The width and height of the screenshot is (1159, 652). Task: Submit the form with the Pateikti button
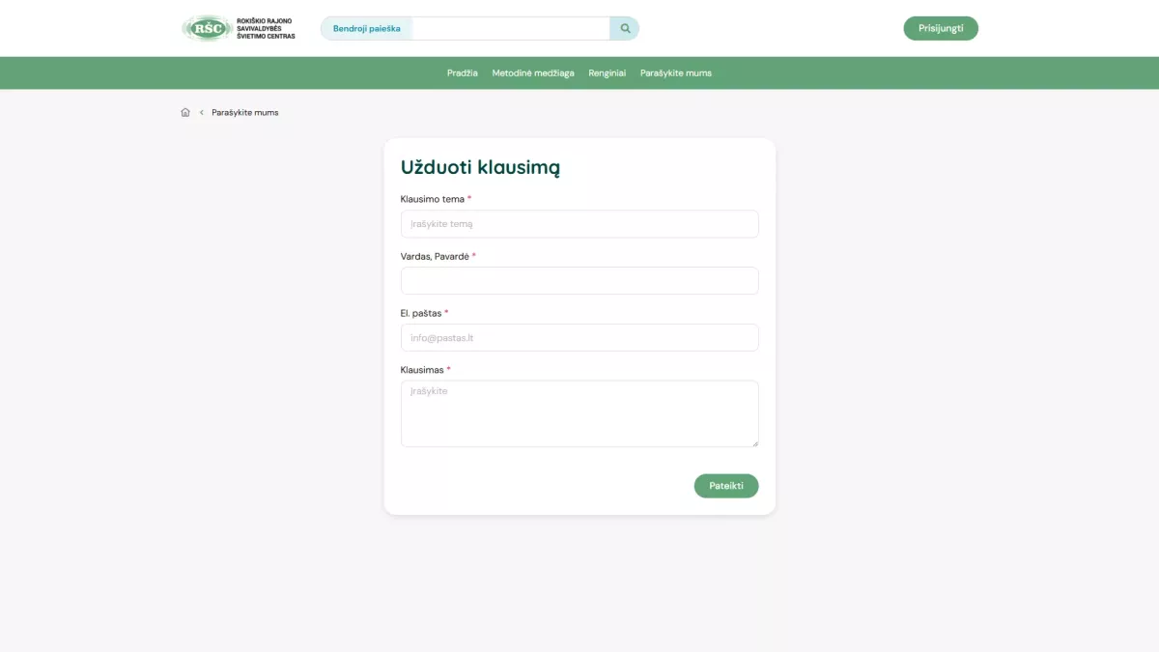[x=726, y=486]
